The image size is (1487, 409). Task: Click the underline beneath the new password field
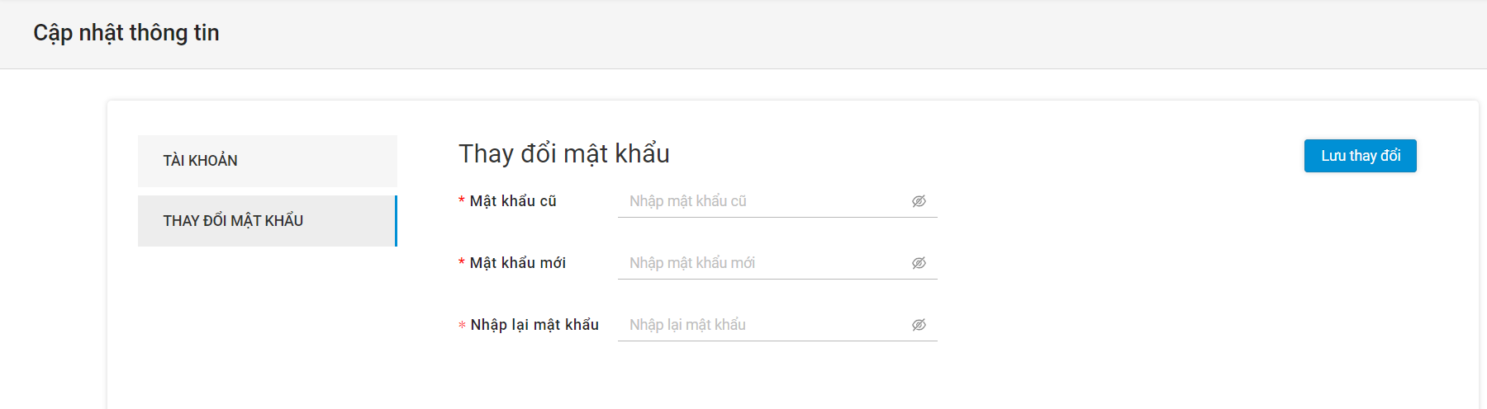[x=777, y=280]
